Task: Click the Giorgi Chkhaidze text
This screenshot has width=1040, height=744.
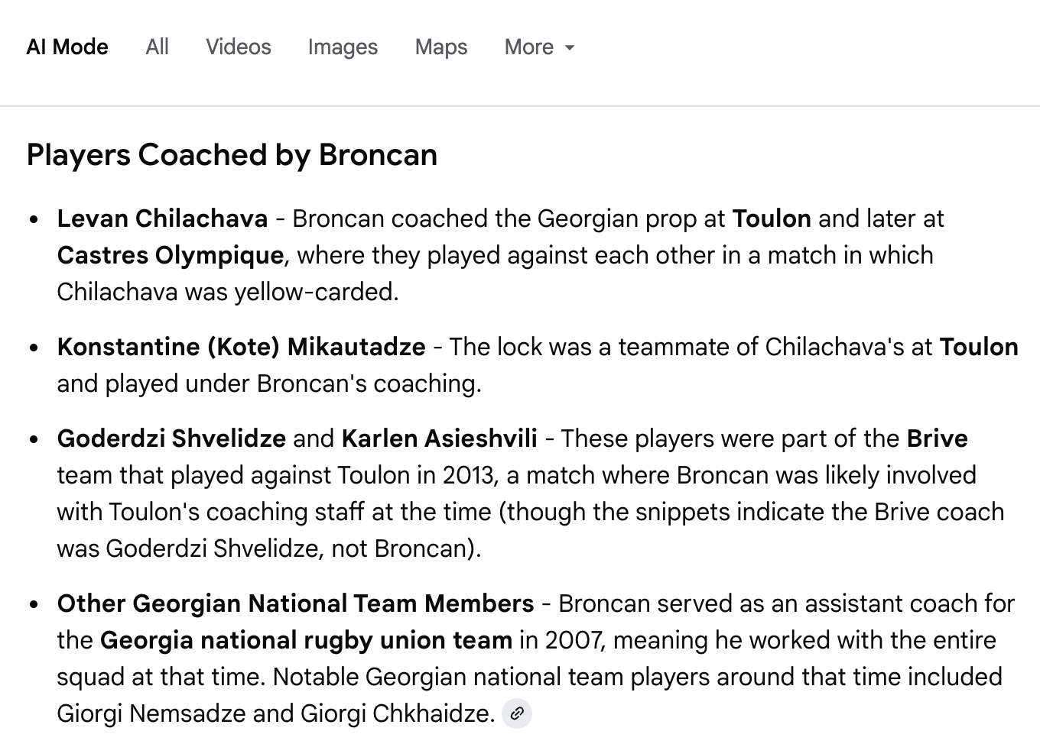Action: [397, 714]
